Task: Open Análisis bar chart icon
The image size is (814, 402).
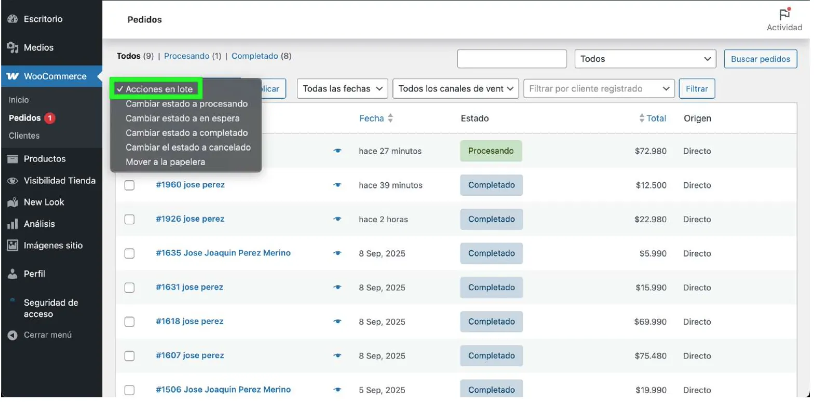Action: coord(12,224)
